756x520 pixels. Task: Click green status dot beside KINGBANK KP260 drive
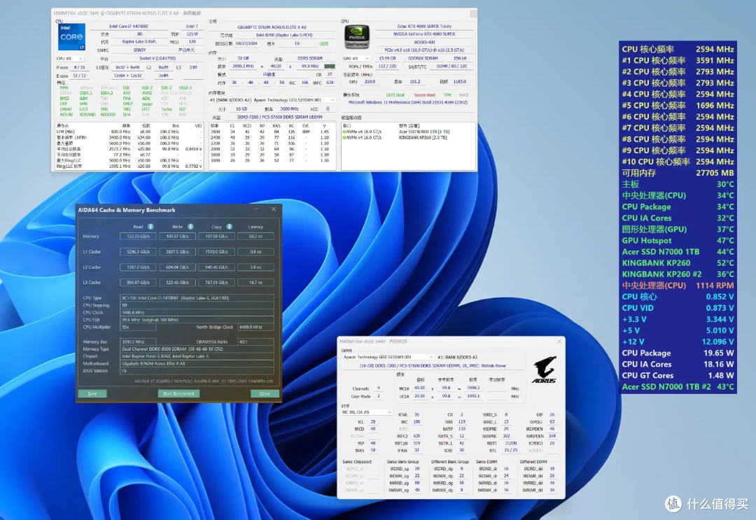[x=344, y=137]
